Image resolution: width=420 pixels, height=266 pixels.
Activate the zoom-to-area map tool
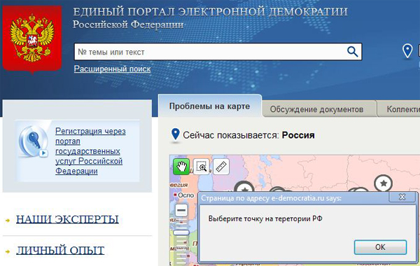(201, 167)
